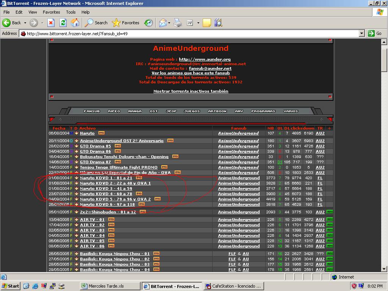Open the File menu
388x291 pixels.
click(6, 12)
